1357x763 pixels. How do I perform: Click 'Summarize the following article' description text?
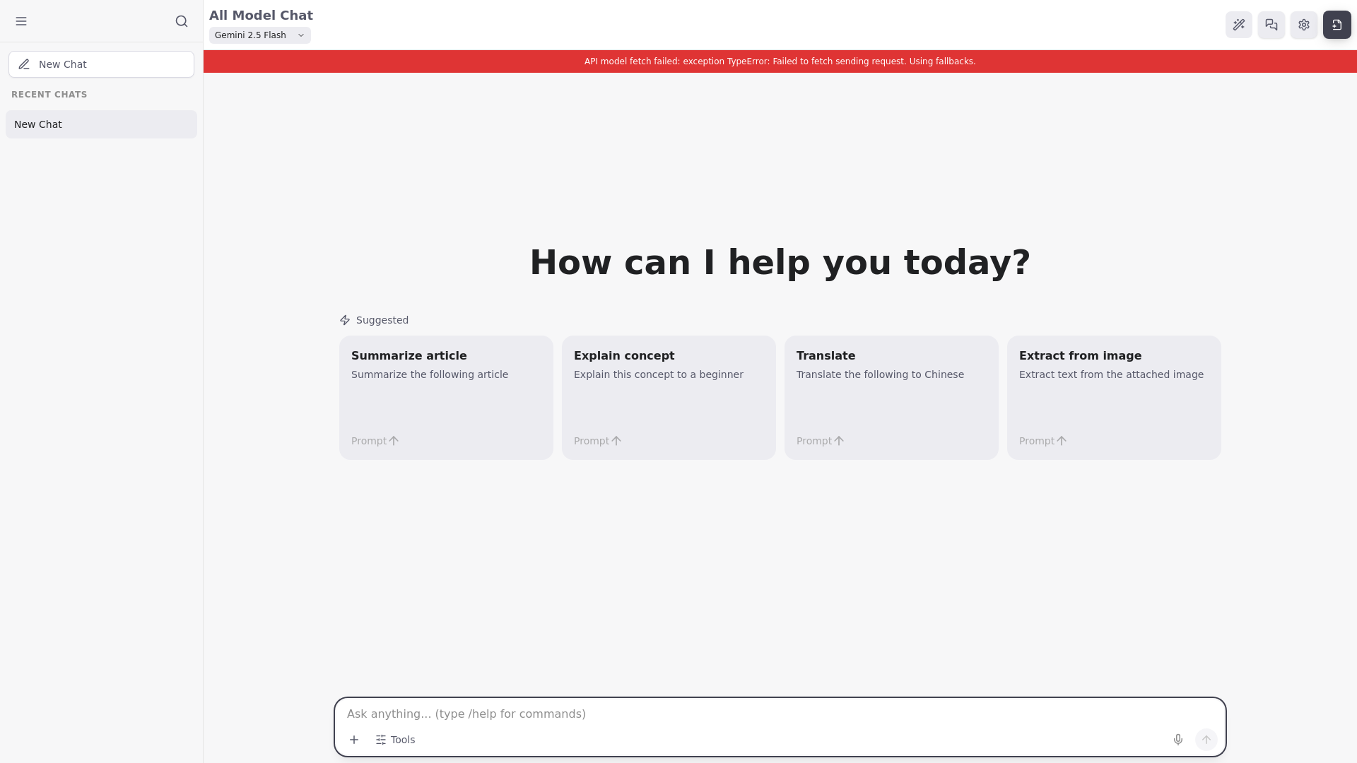(x=430, y=374)
